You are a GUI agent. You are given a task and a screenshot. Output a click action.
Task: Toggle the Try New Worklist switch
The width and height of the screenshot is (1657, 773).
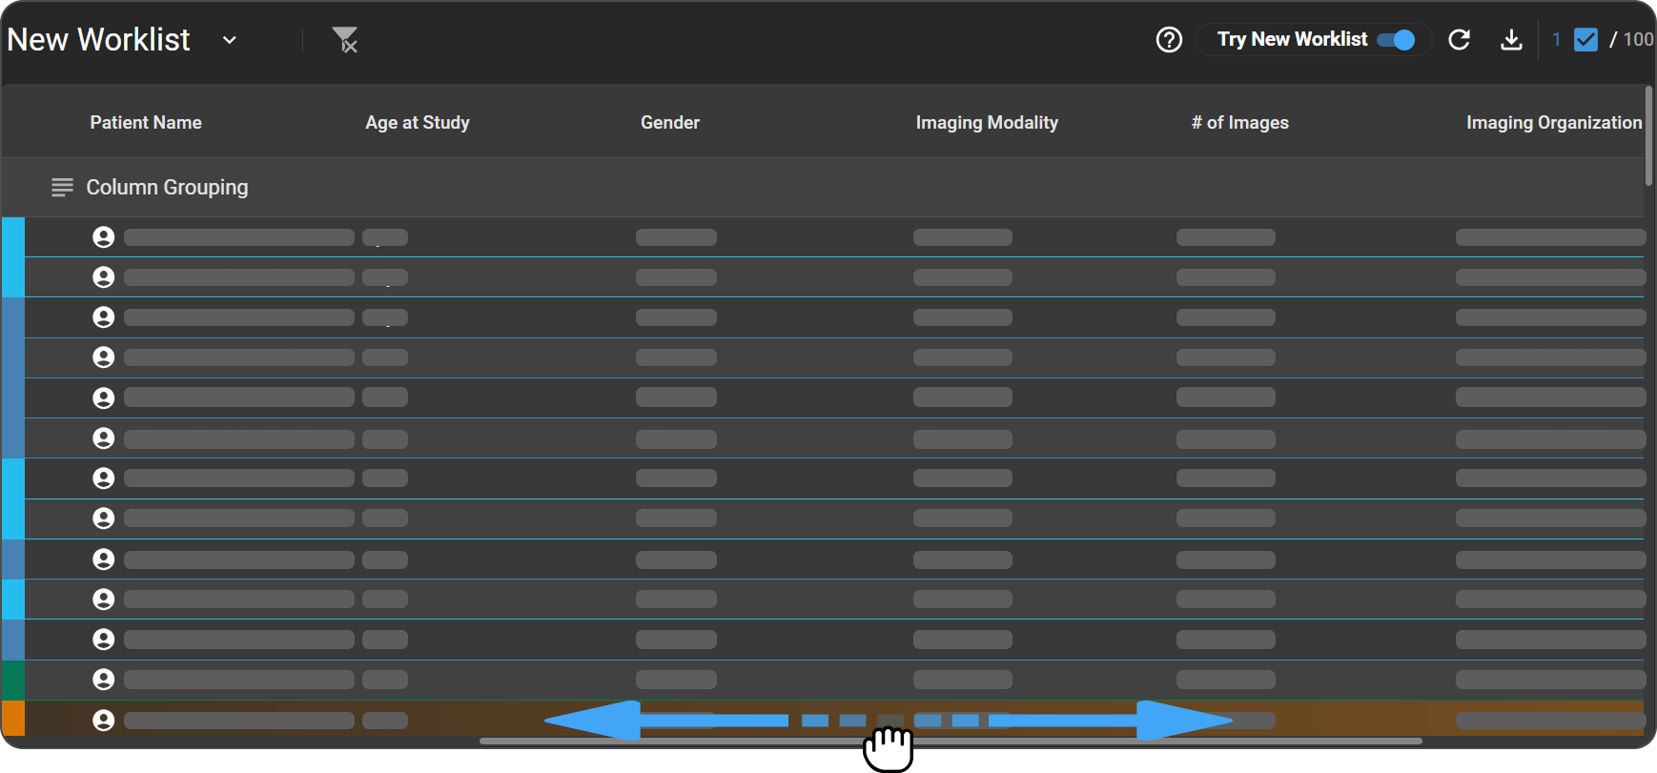tap(1396, 40)
